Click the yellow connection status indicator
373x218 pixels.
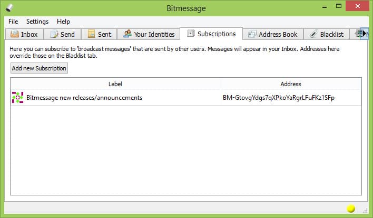click(351, 209)
